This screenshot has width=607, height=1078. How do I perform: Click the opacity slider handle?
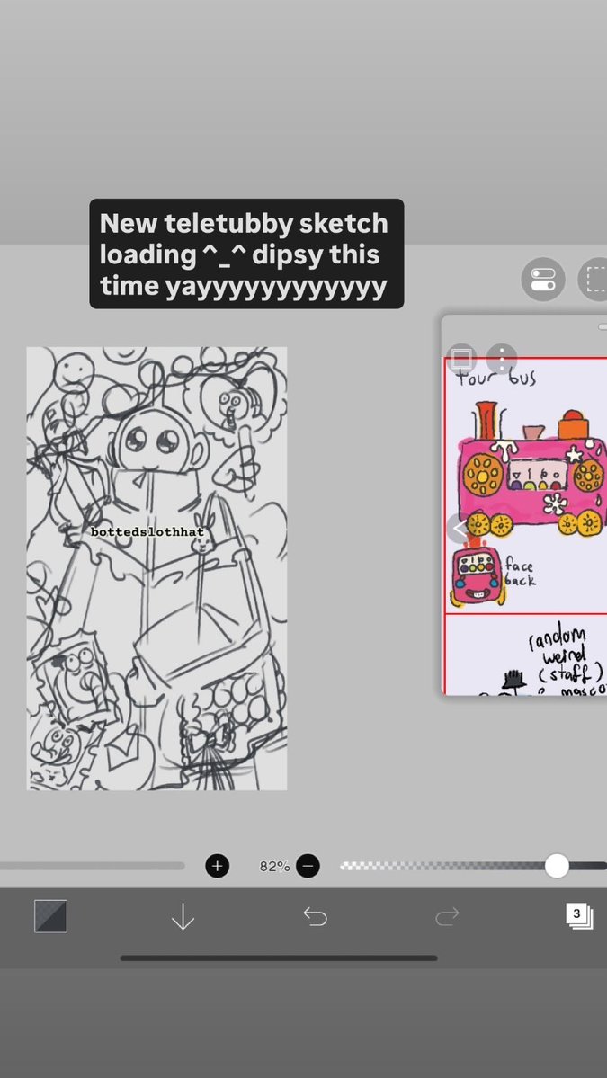[557, 866]
